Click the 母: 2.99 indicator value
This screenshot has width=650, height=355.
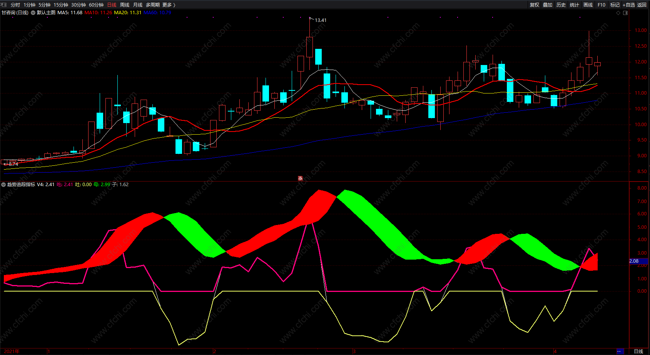pyautogui.click(x=102, y=185)
